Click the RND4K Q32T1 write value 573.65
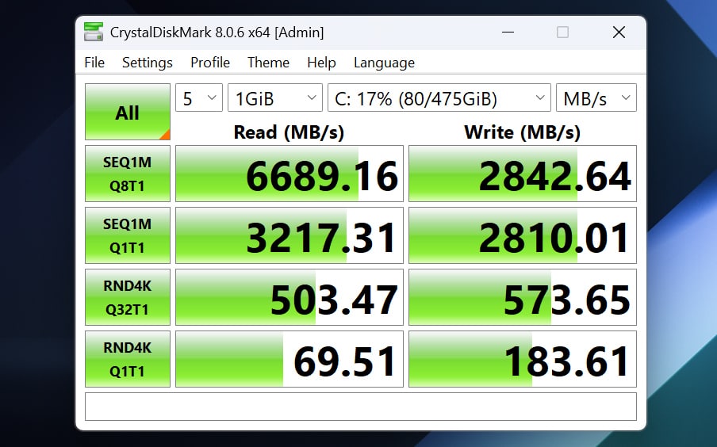This screenshot has width=717, height=447. (523, 297)
